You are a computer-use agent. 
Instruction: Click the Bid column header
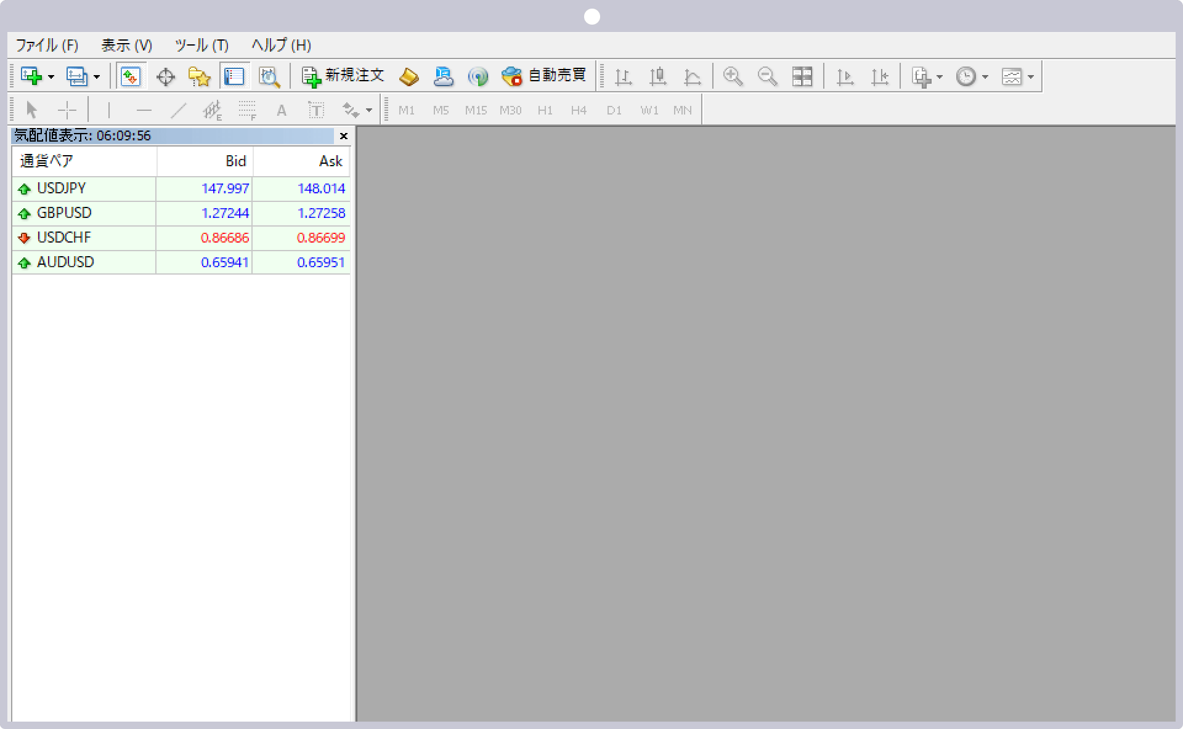click(205, 161)
